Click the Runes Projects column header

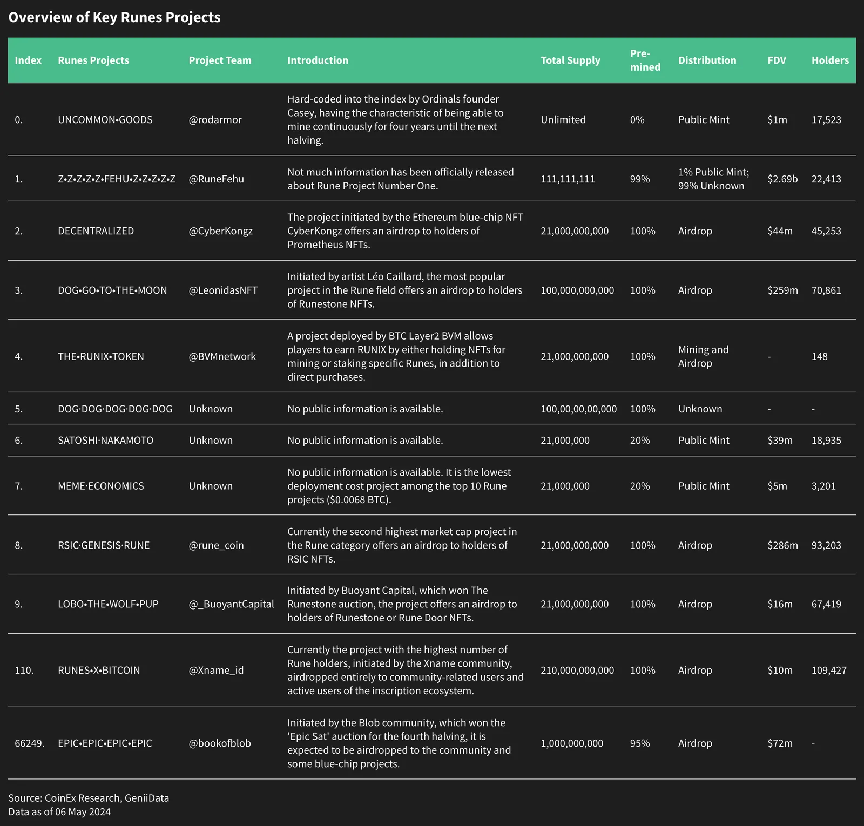point(93,60)
